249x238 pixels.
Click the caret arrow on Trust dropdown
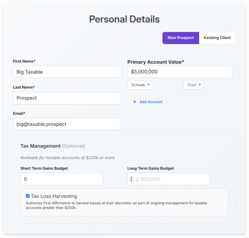pyautogui.click(x=200, y=85)
